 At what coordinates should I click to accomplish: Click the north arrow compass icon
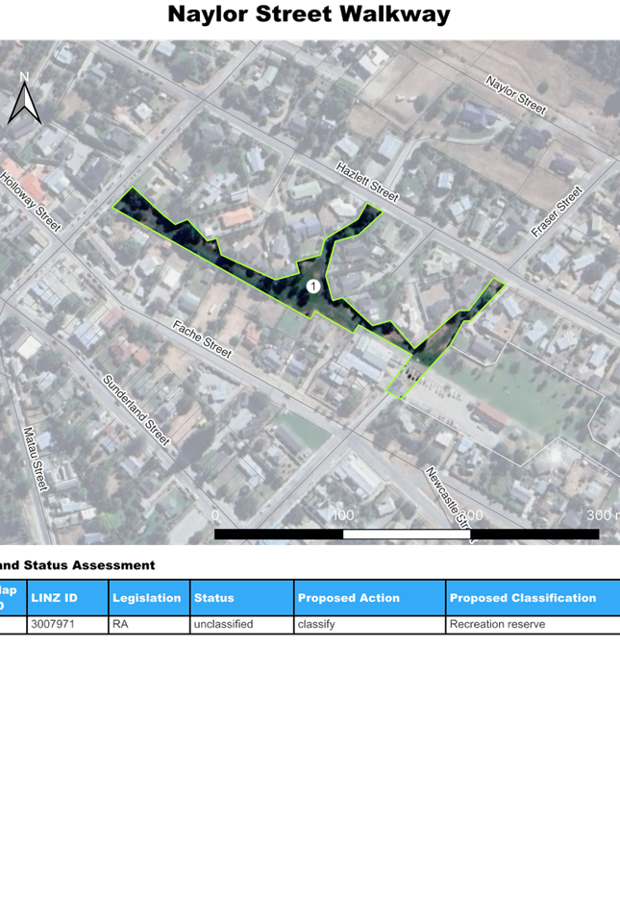(x=23, y=99)
